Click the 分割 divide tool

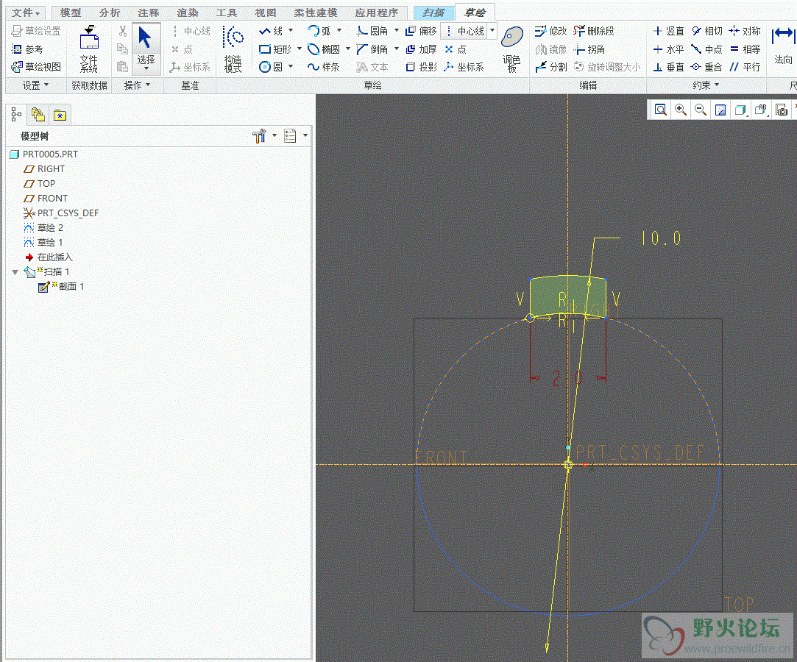(x=551, y=66)
